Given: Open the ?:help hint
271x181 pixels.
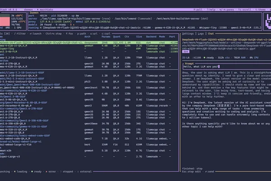Looking at the screenshot, I should point(211,10).
